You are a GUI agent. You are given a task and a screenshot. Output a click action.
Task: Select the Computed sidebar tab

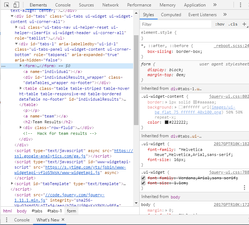[x=171, y=15]
